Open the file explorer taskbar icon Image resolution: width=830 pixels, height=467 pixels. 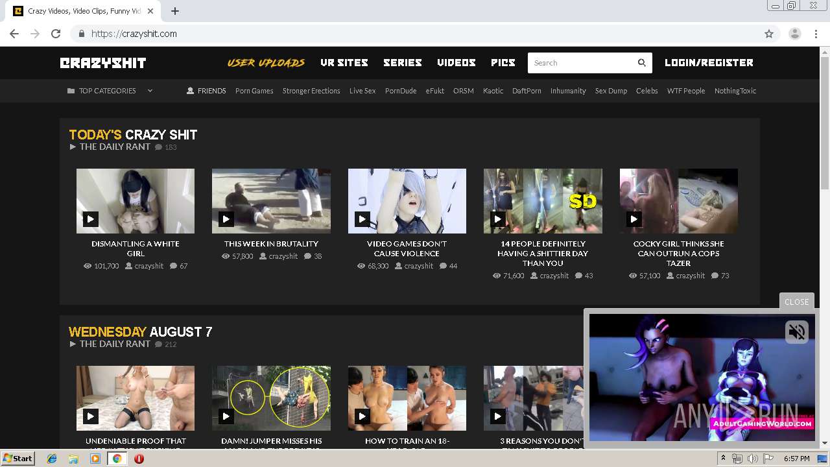[73, 459]
